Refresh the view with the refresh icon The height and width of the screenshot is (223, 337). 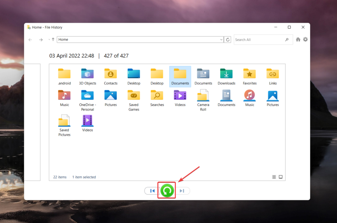[x=228, y=39]
